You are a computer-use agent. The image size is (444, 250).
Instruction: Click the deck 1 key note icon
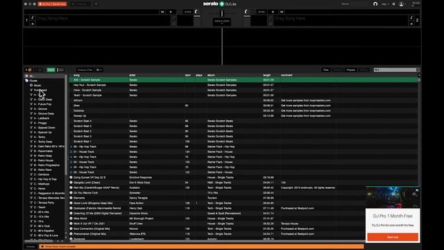33,17
